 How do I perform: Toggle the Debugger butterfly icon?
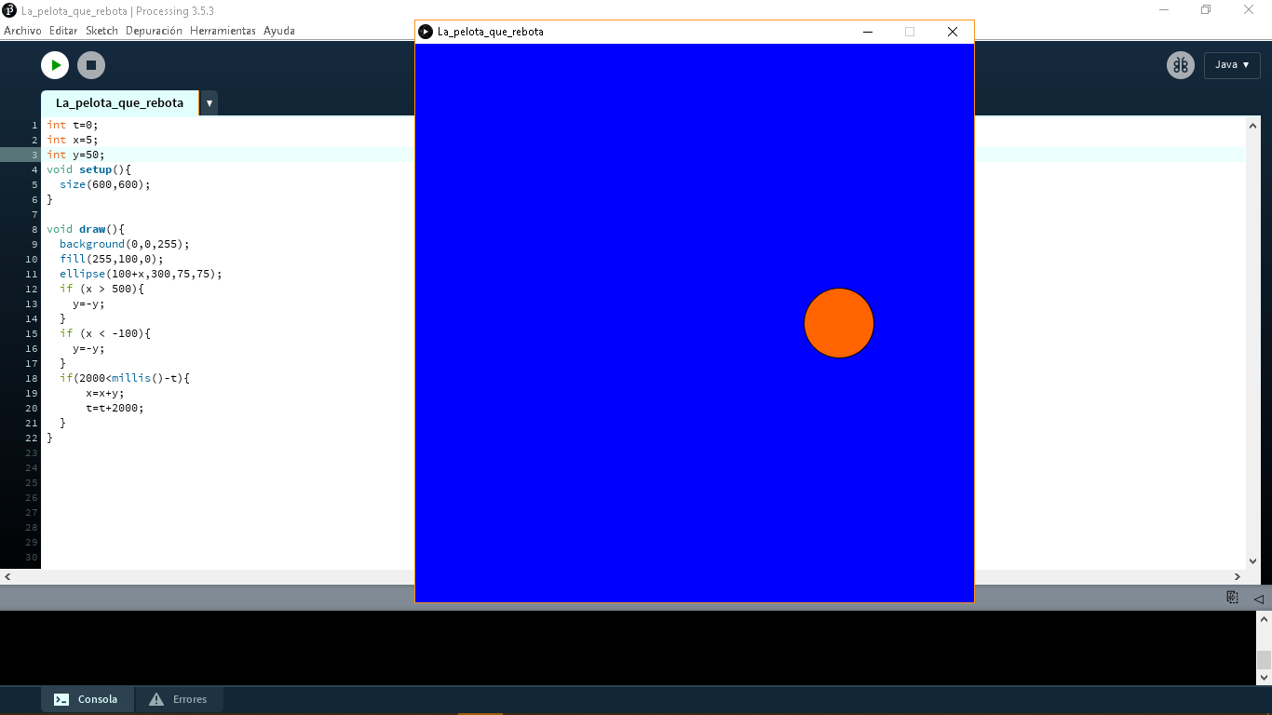(1181, 65)
